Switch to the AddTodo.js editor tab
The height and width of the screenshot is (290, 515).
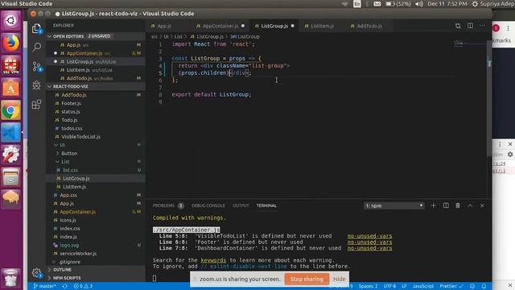click(369, 26)
